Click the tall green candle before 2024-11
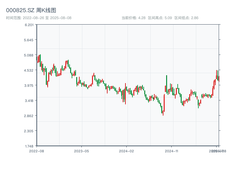 166,83
